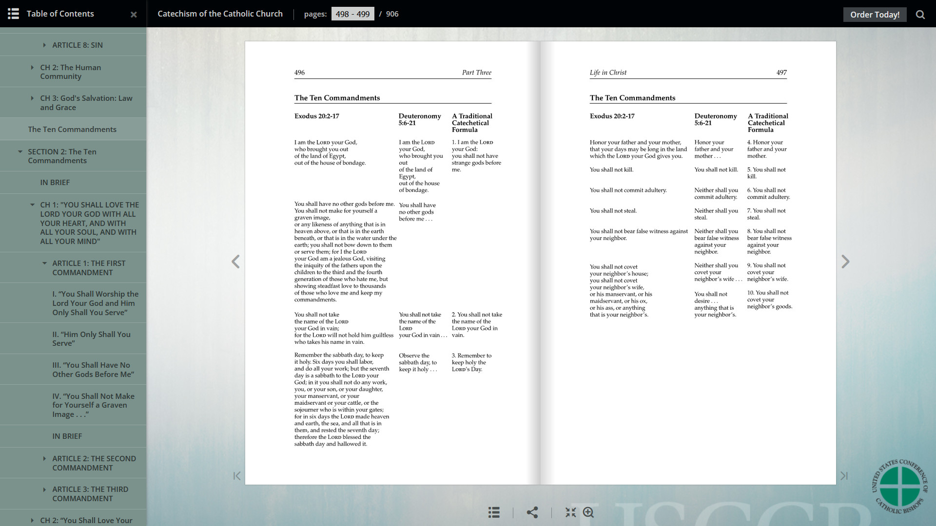Image resolution: width=936 pixels, height=526 pixels.
Task: Collapse ARTICLE 1: THE FIRST COMMANDMENT
Action: (x=44, y=263)
